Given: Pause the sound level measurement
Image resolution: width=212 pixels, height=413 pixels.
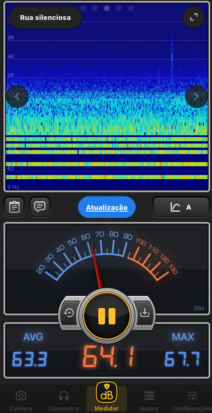Looking at the screenshot, I should click(107, 316).
